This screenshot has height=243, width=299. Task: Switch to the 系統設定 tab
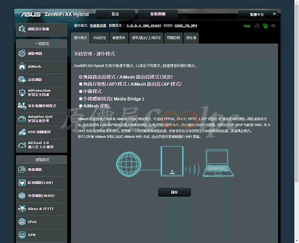[99, 38]
